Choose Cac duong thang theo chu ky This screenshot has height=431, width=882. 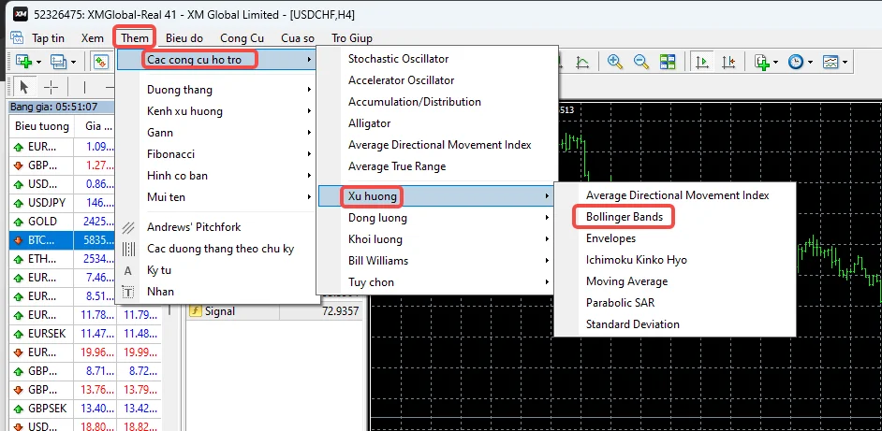[216, 249]
